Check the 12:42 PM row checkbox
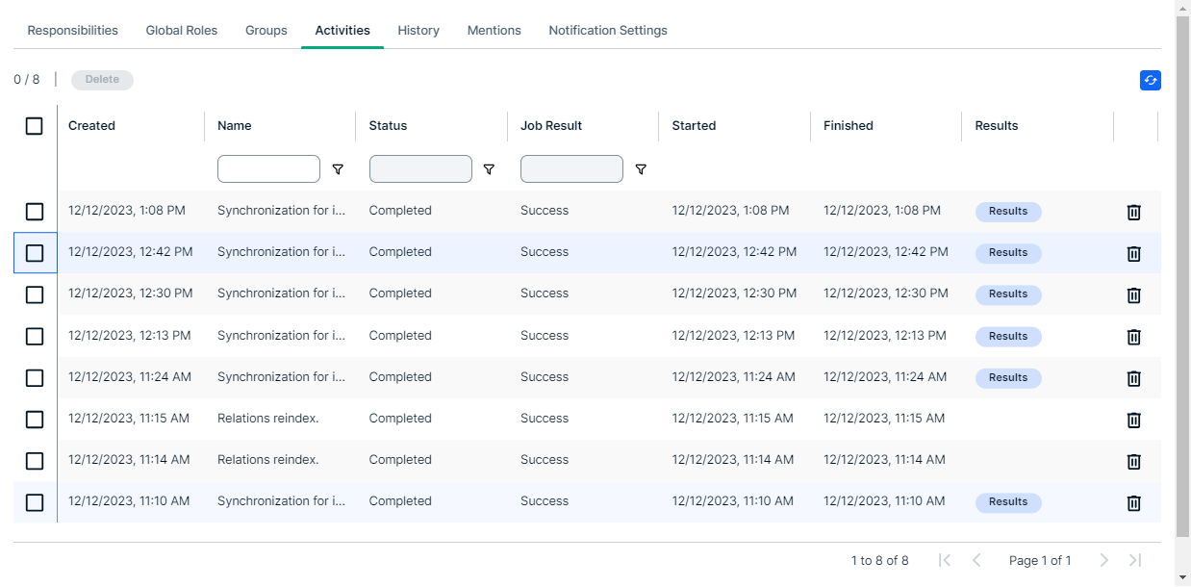Viewport: 1191px width, 587px height. pos(35,253)
